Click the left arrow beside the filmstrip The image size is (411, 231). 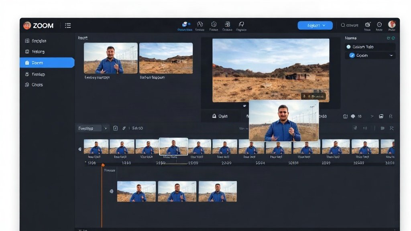click(x=80, y=149)
